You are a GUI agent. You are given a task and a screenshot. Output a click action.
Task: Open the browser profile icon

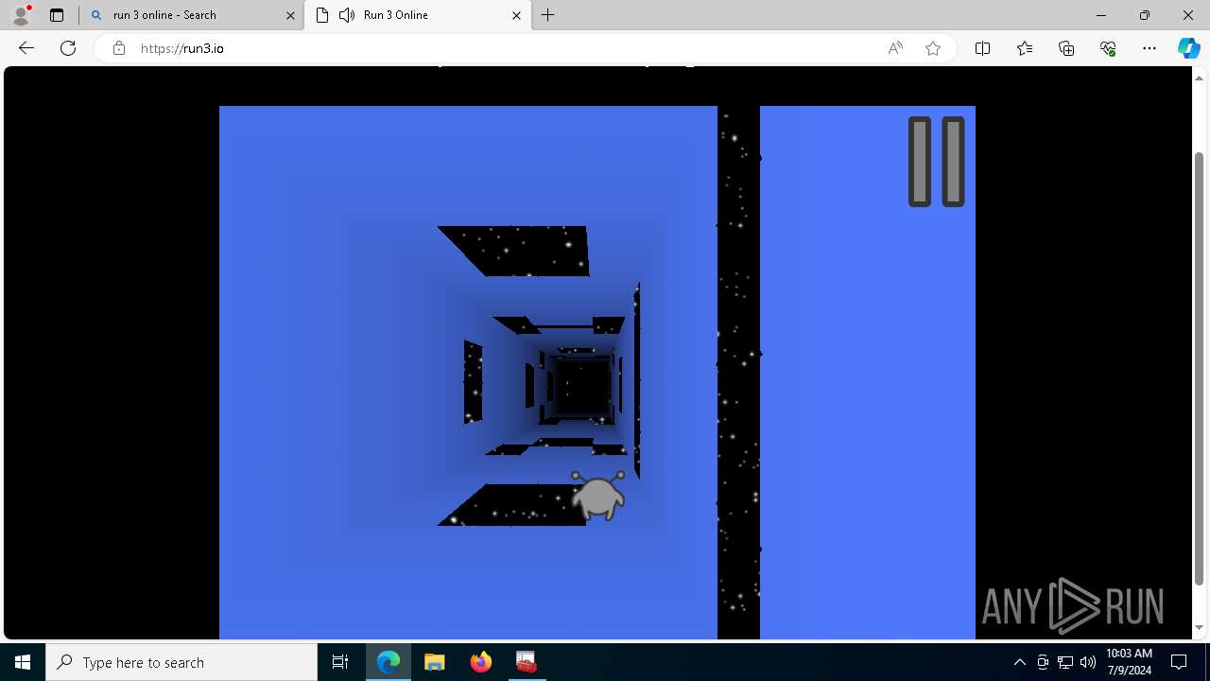pyautogui.click(x=21, y=15)
